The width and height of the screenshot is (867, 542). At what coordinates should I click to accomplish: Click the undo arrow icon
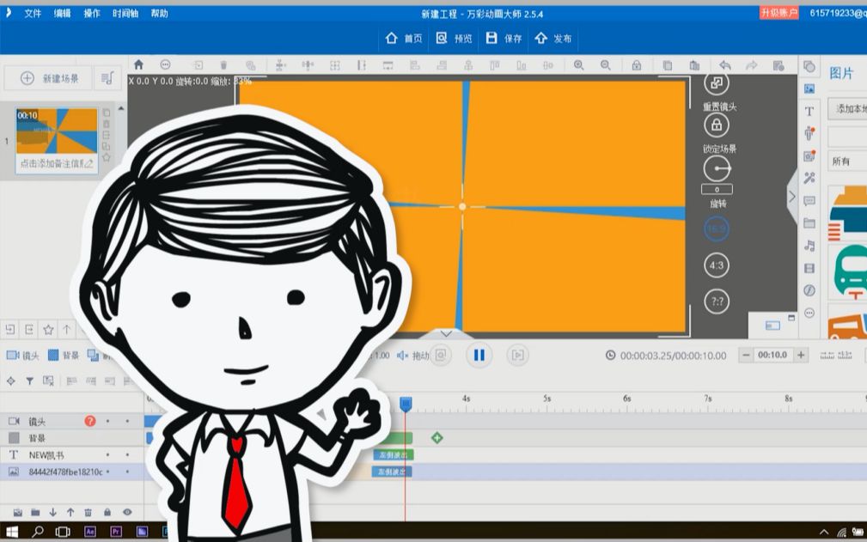point(725,65)
